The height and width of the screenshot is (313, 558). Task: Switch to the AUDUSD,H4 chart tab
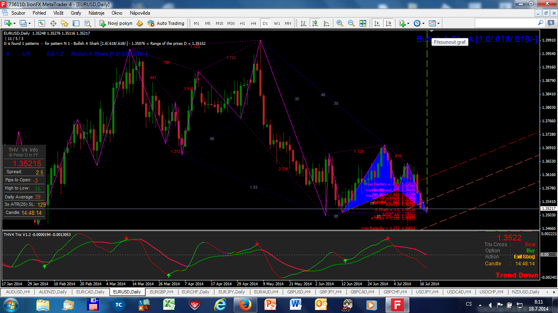(x=17, y=292)
